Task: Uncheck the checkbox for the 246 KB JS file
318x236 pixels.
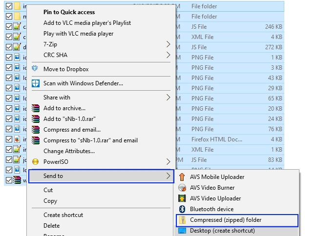Action: 9,26
